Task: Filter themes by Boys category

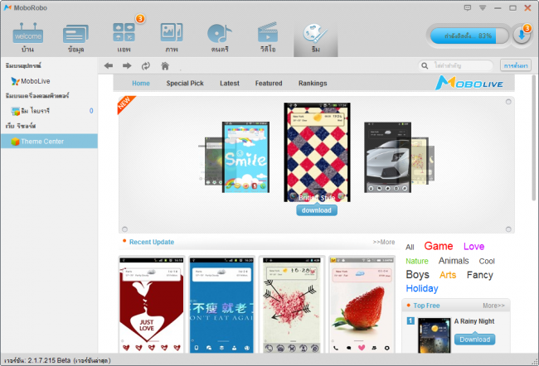Action: tap(417, 275)
